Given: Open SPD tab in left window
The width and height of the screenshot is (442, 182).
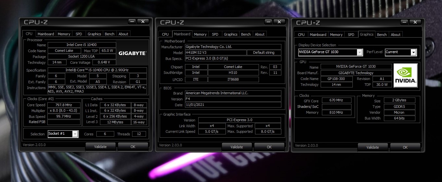Looking at the screenshot, I should tap(79, 34).
